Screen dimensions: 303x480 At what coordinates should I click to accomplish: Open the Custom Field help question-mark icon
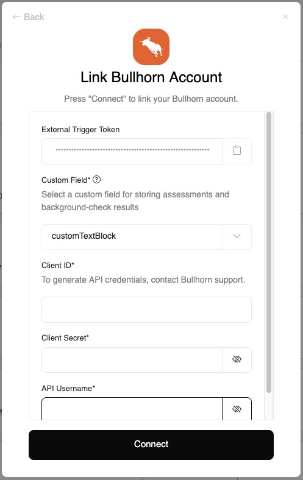[96, 180]
